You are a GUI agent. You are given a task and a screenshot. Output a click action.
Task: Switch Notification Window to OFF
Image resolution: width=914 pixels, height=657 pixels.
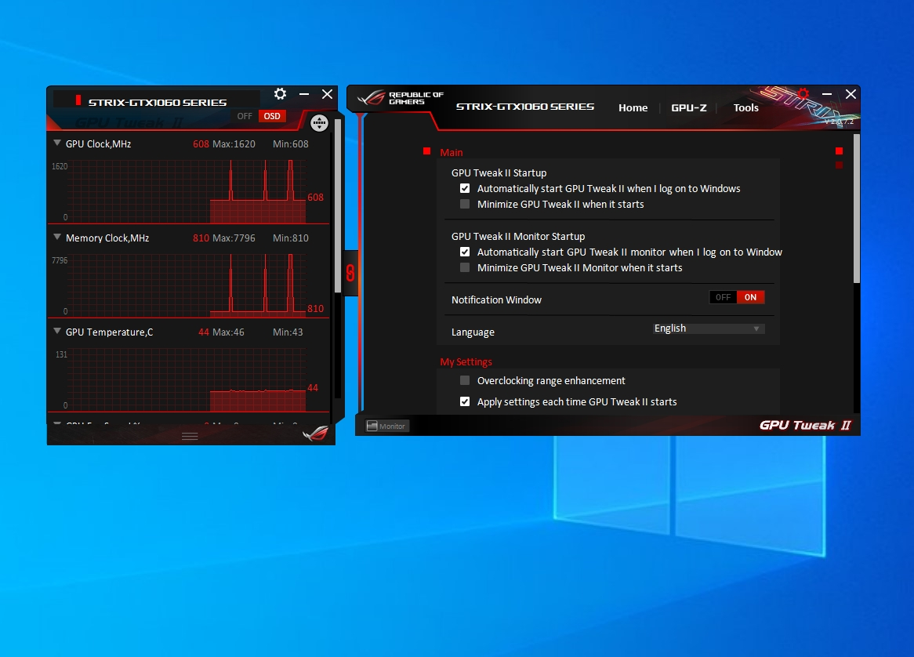(723, 297)
